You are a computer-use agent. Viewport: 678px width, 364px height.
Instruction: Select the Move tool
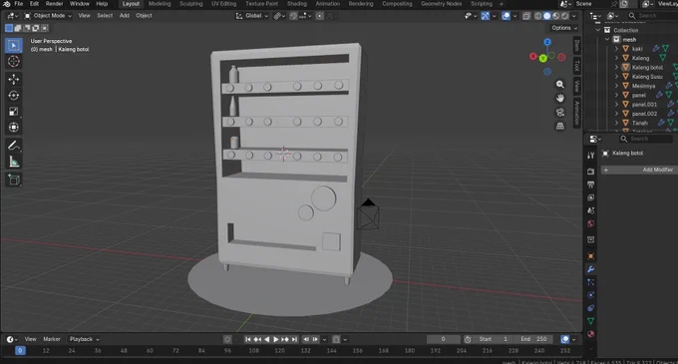[x=13, y=79]
